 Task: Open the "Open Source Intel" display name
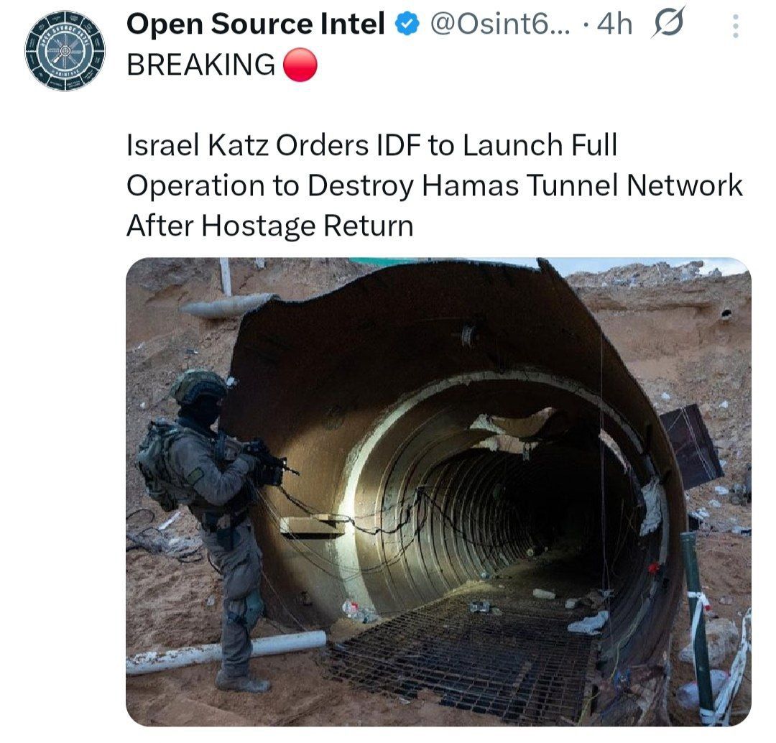255,24
